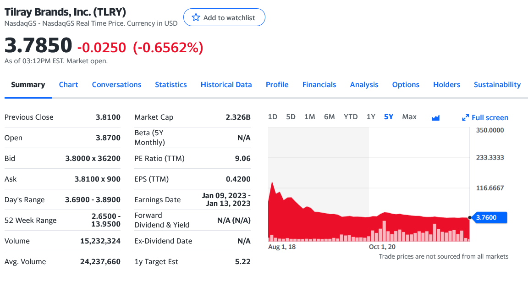Click the EPS (TTM) value 0.4200

pos(238,179)
